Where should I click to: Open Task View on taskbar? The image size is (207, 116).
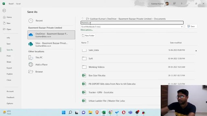(x=77, y=112)
